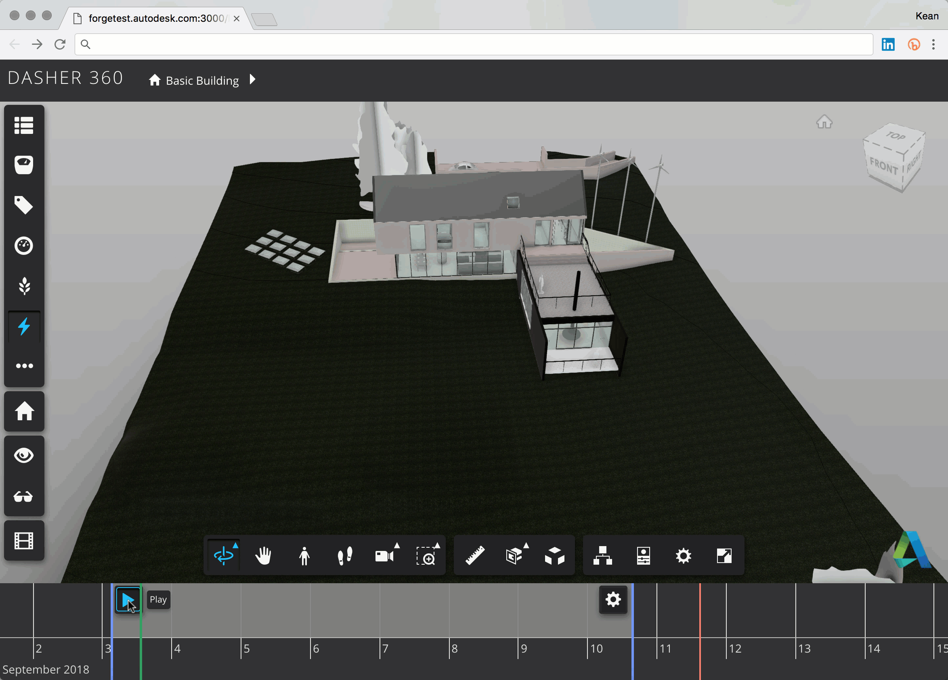Click the sidebar gauge dial icon
Viewport: 948px width, 680px height.
[24, 246]
